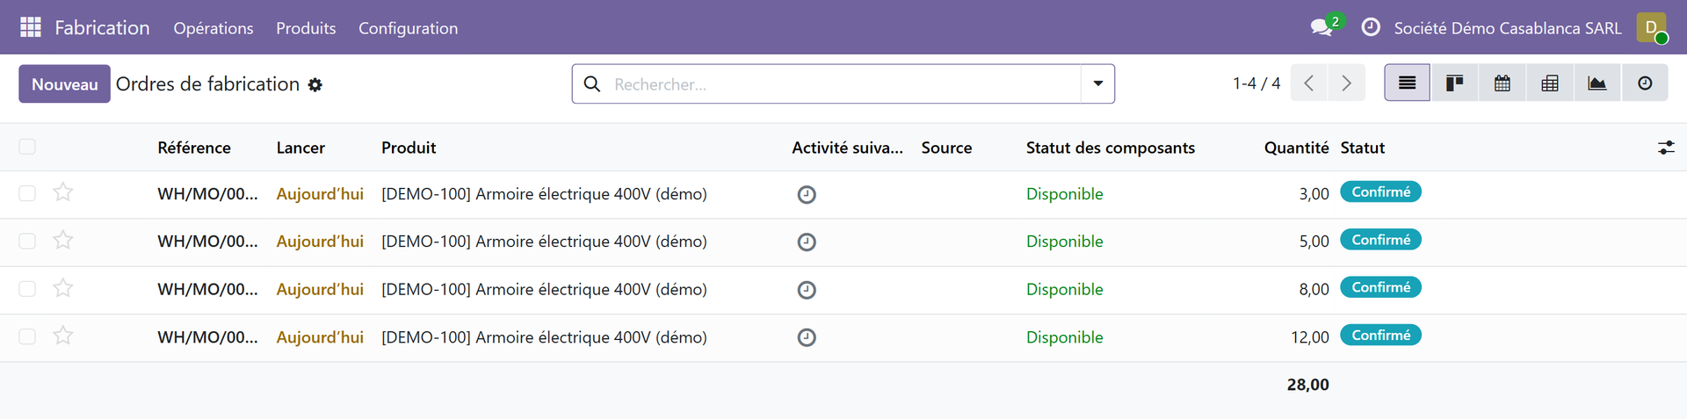Tick the checkbox for the 5,00 quantity row
The image size is (1687, 419).
[27, 241]
